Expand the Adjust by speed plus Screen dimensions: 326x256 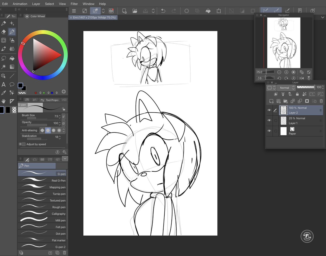pos(20,144)
